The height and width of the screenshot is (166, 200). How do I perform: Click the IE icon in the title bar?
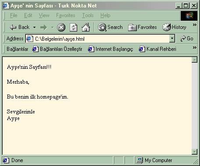point(6,6)
